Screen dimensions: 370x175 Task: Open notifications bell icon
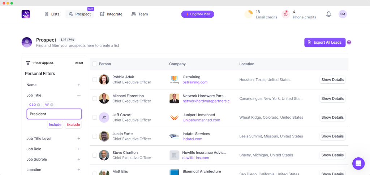click(x=328, y=14)
